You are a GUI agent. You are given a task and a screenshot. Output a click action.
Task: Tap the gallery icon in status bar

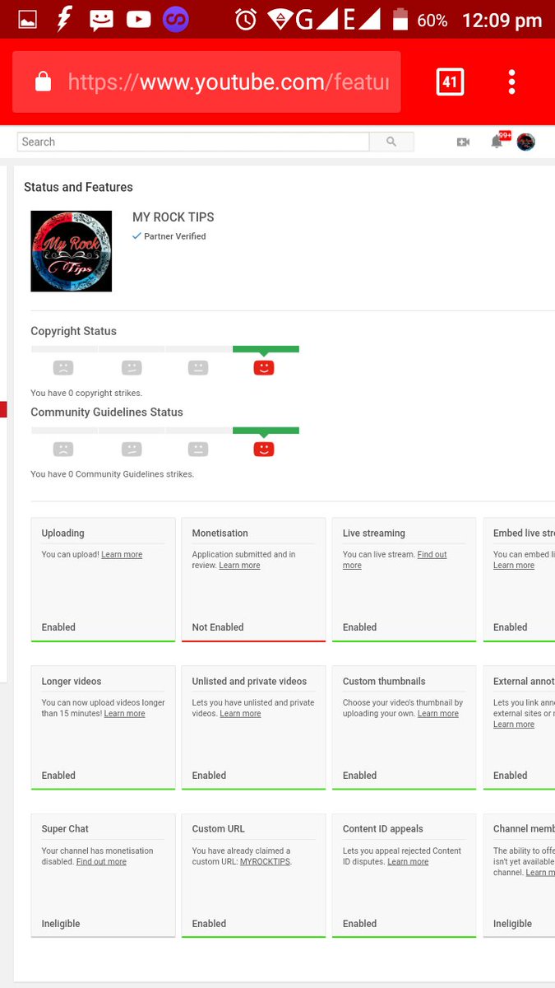tap(27, 19)
